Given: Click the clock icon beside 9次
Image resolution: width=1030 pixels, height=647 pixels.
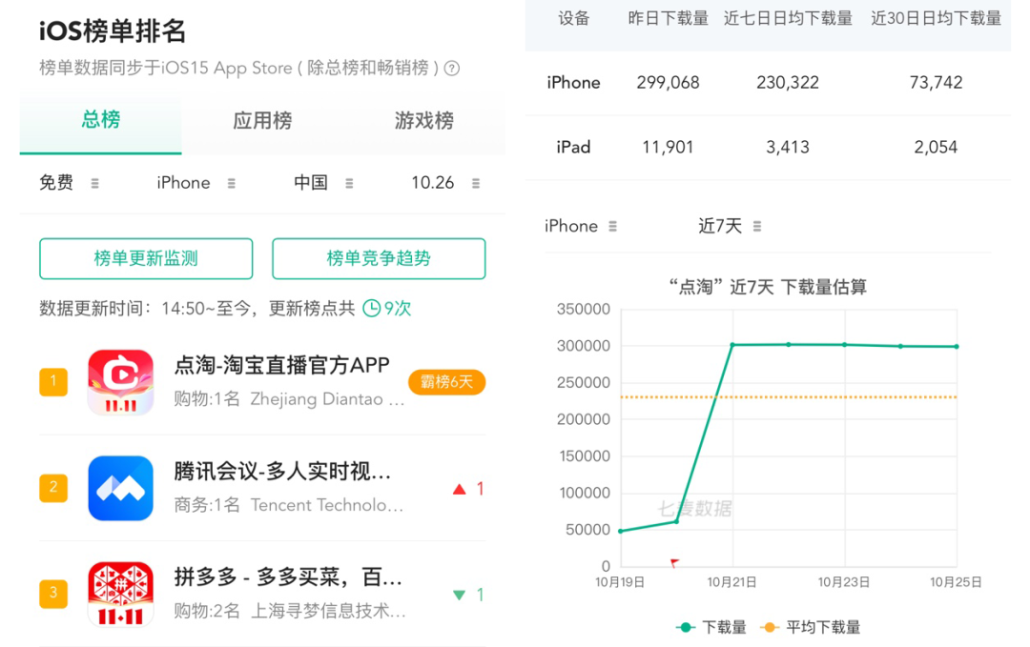Looking at the screenshot, I should 372,309.
